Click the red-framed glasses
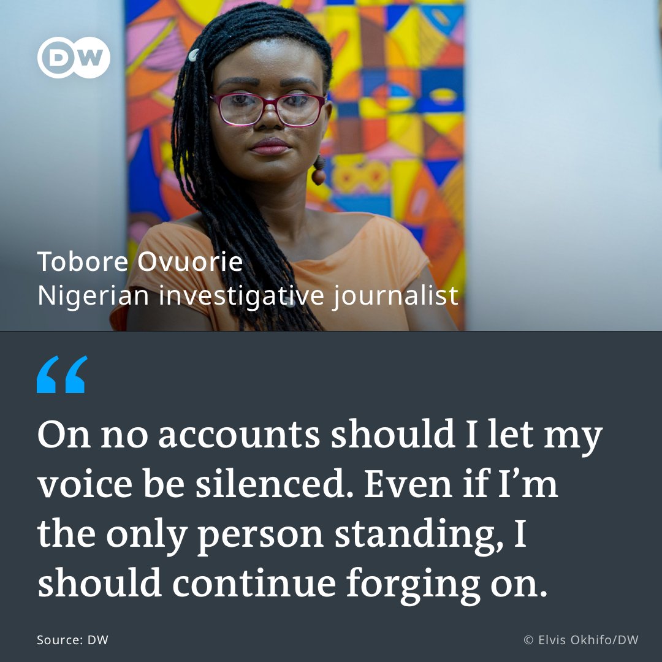The image size is (662, 662). pyautogui.click(x=268, y=109)
